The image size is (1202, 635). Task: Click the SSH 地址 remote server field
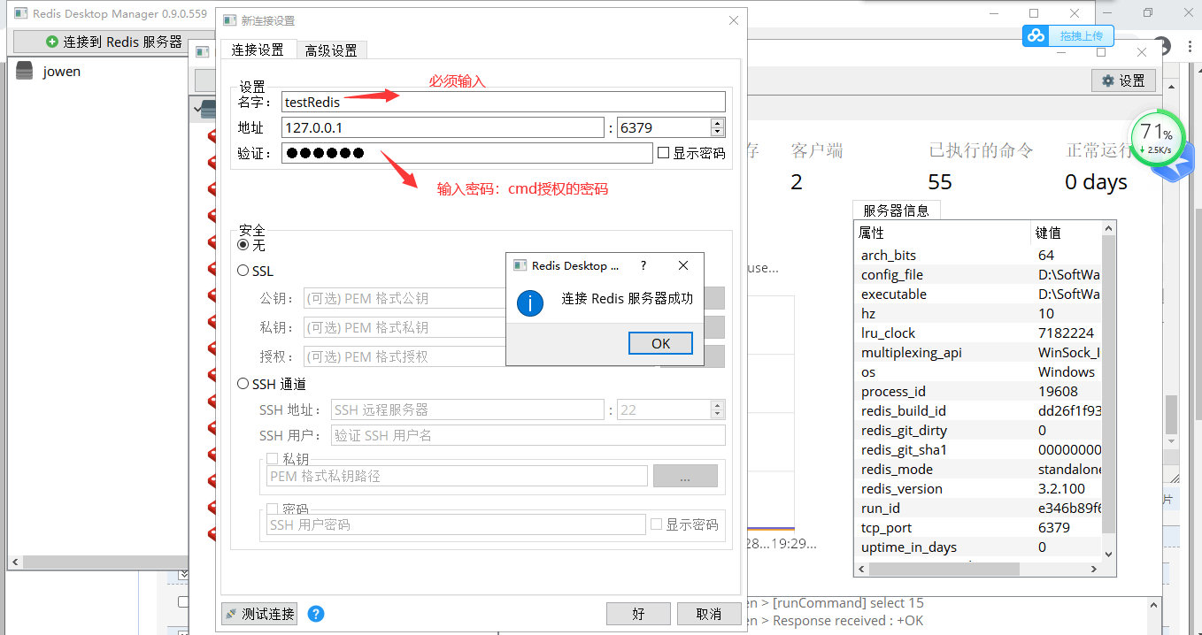tap(467, 409)
